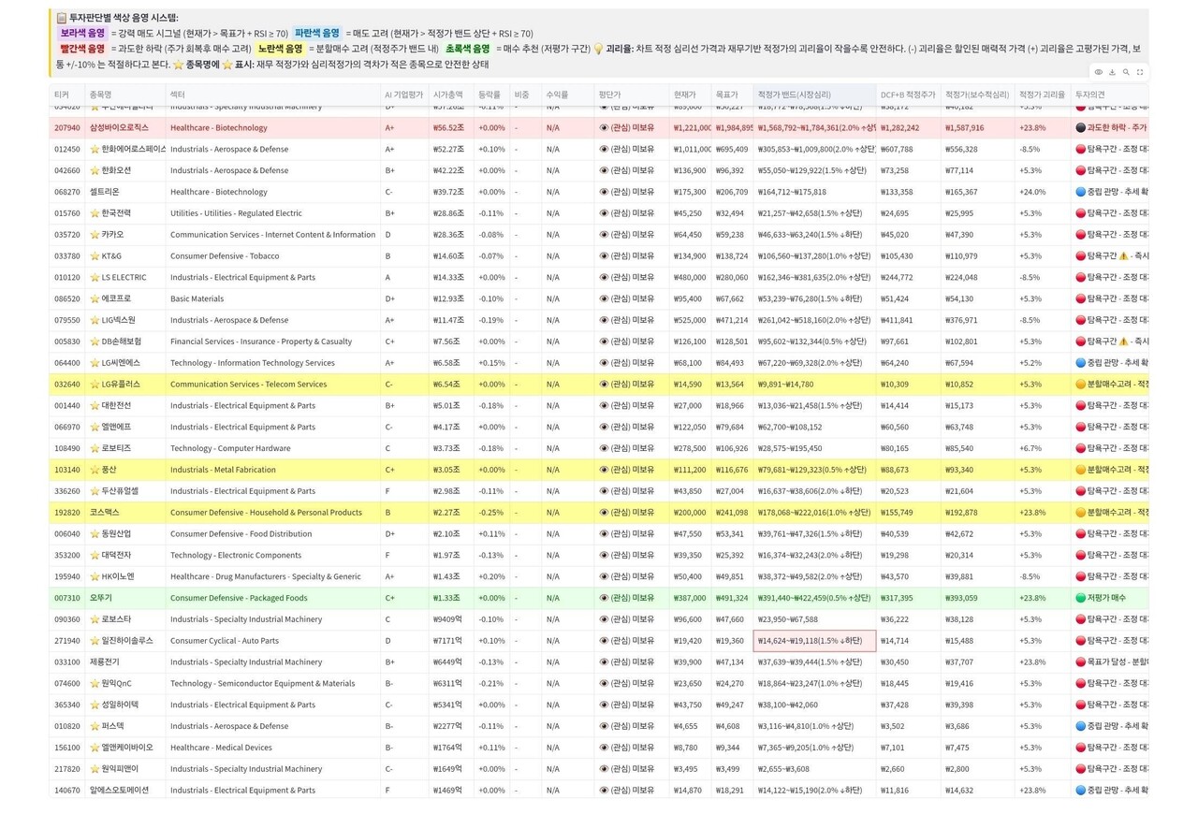Viewport: 1198px width, 814px height.
Task: Select 일진하이솔루스 fair value band cell
Action: 813,641
